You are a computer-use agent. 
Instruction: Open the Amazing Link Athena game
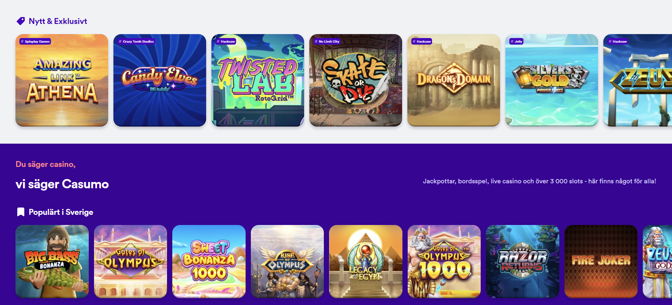[x=62, y=80]
